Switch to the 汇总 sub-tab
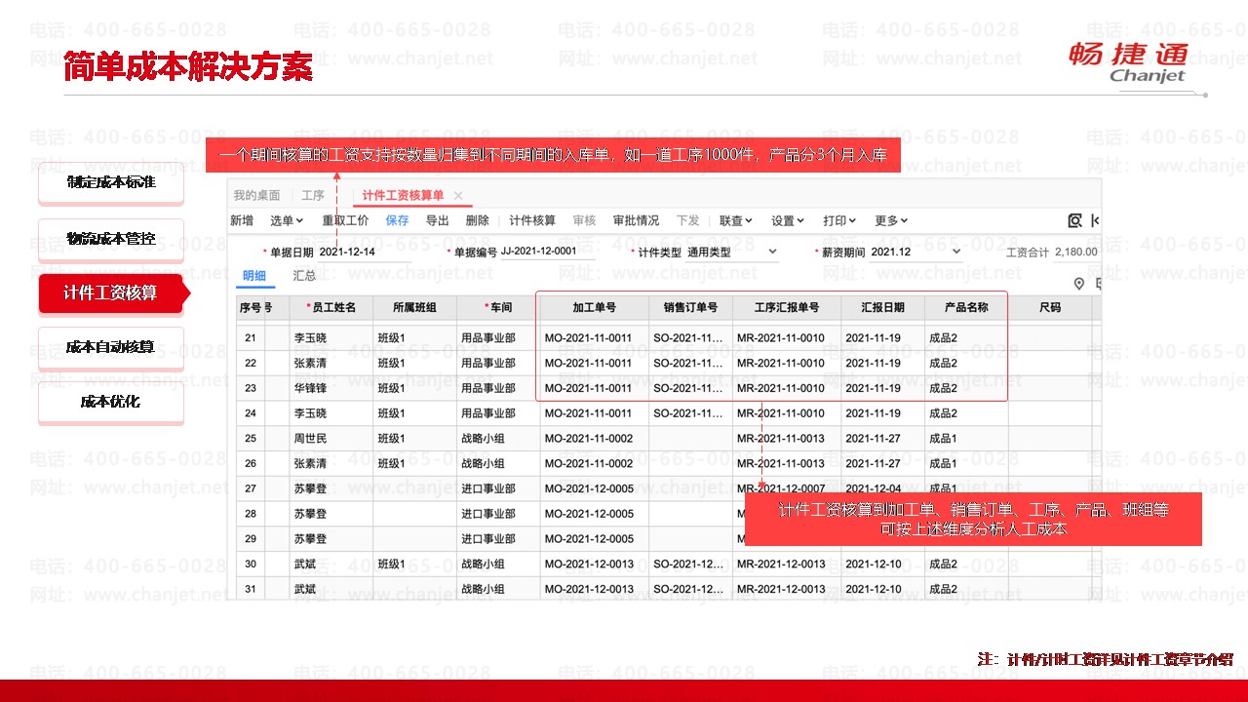Image resolution: width=1248 pixels, height=702 pixels. click(305, 276)
